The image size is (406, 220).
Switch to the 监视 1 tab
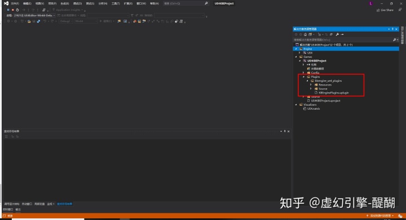pos(51,204)
